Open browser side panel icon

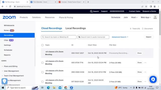tap(151, 6)
